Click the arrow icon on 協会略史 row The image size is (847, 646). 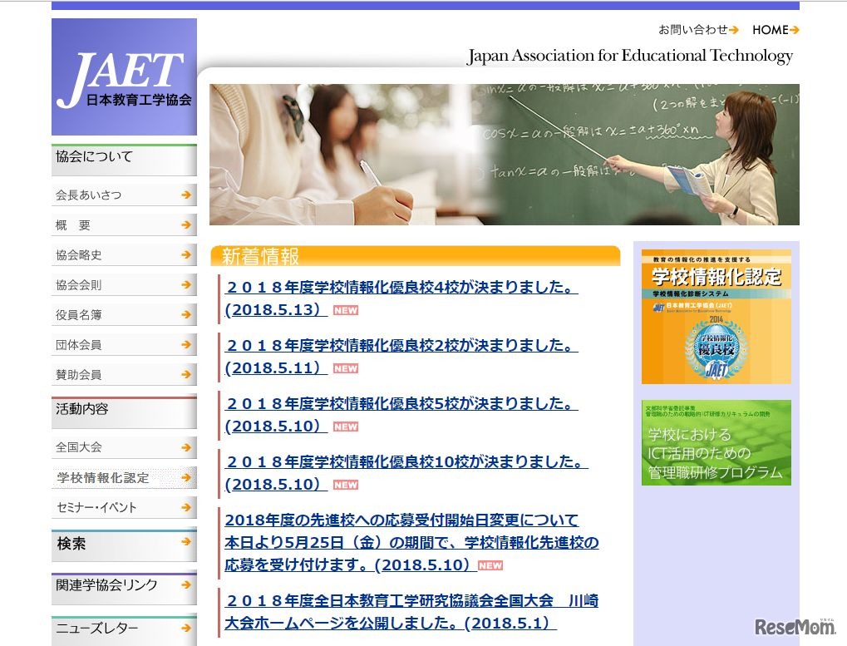(186, 254)
